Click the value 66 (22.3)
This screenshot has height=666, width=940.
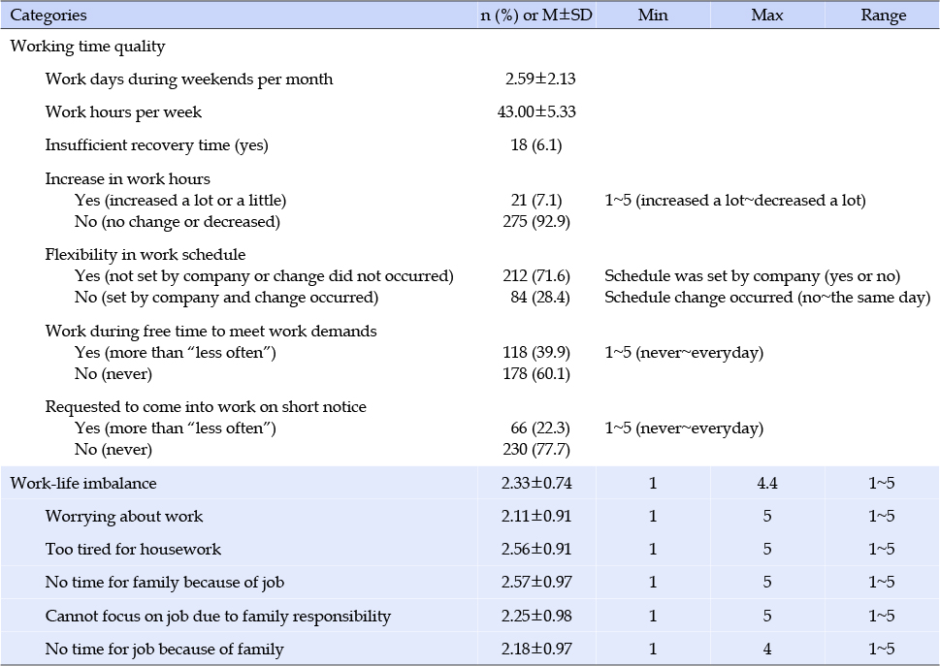pos(540,428)
